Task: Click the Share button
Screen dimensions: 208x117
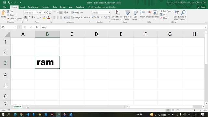Action: tap(201, 7)
